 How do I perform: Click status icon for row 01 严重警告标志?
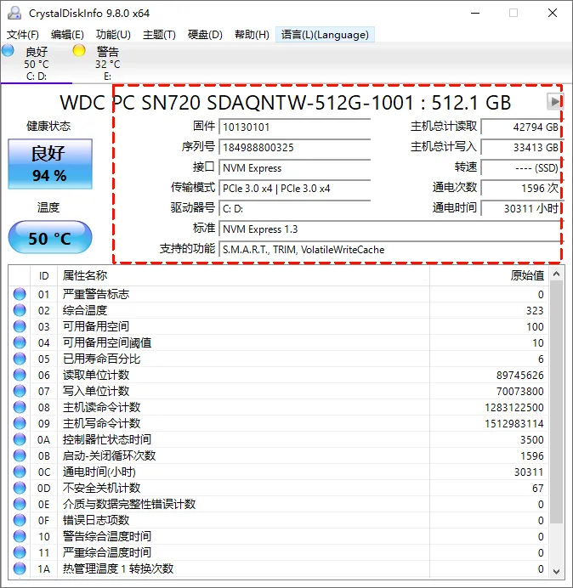[20, 294]
